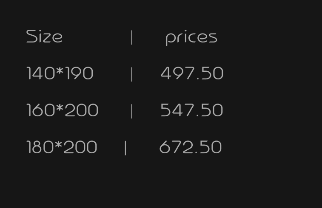The height and width of the screenshot is (208, 322).
Task: Click the separator bar beside 672.50
Action: (125, 148)
